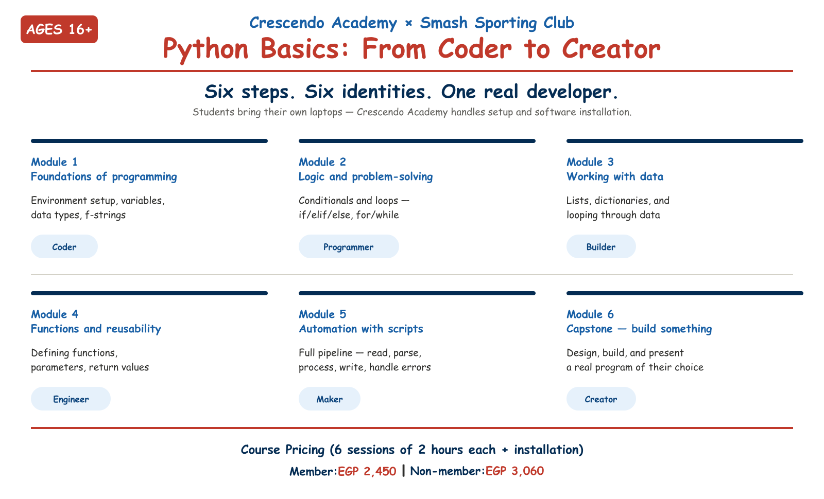Image resolution: width=824 pixels, height=499 pixels.
Task: Select the Engineer identity pill
Action: 71,399
